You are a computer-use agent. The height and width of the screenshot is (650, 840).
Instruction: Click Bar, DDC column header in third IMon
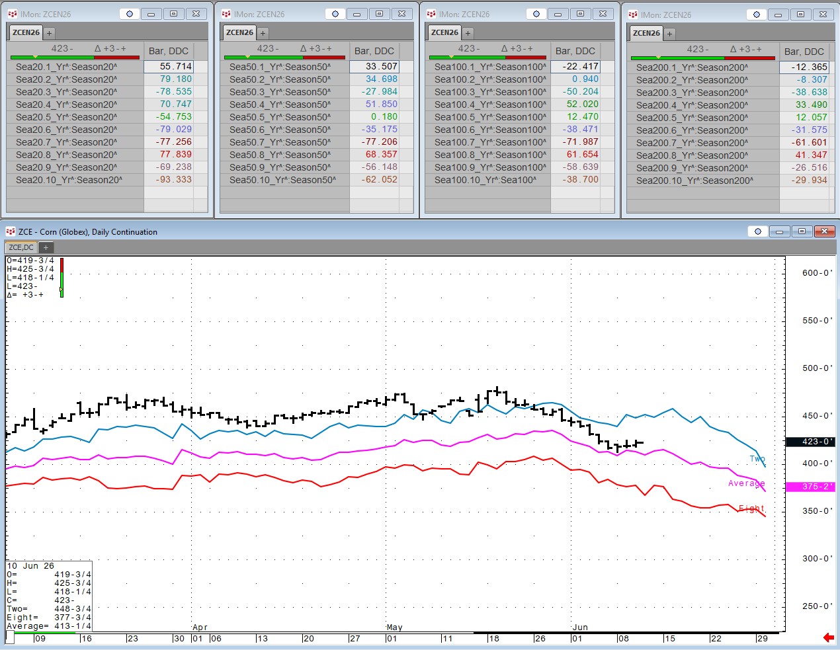coord(575,51)
